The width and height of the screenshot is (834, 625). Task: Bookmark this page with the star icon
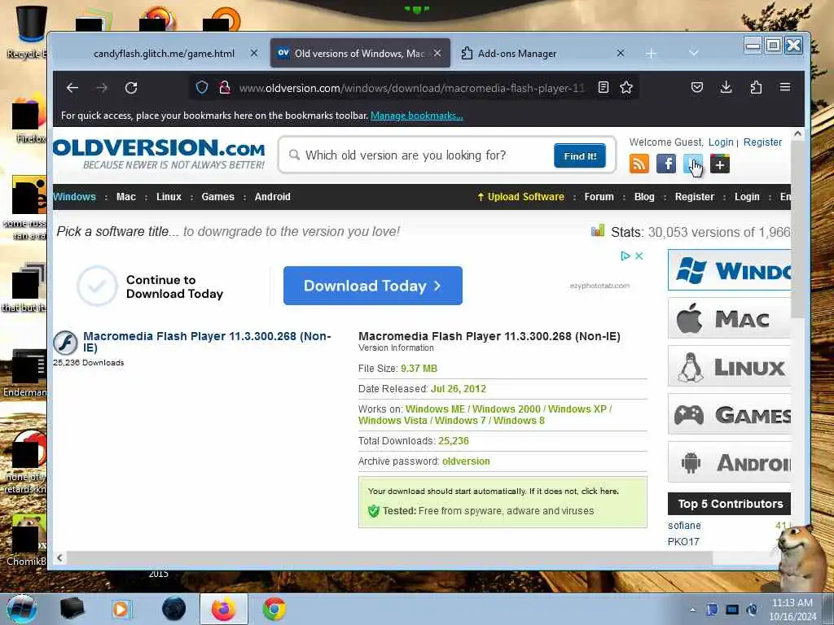coord(626,87)
